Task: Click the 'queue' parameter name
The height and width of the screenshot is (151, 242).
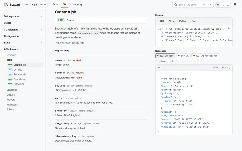Action: point(58,60)
